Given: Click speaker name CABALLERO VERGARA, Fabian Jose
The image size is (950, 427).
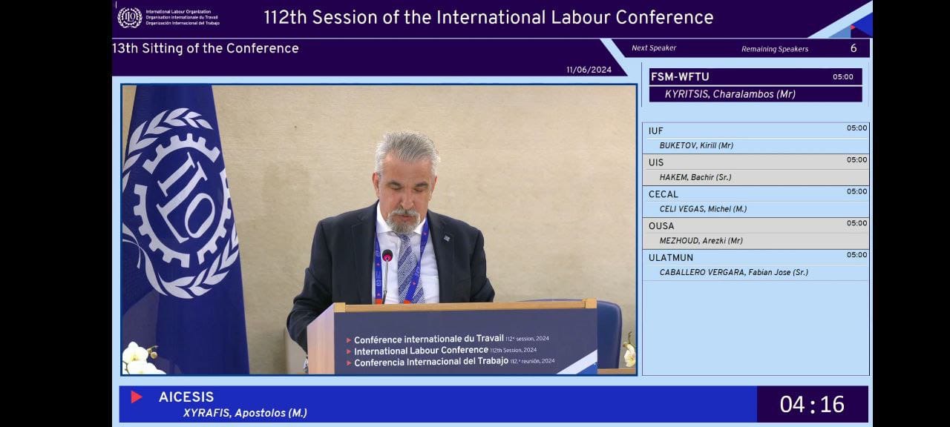Looking at the screenshot, I should (x=733, y=272).
